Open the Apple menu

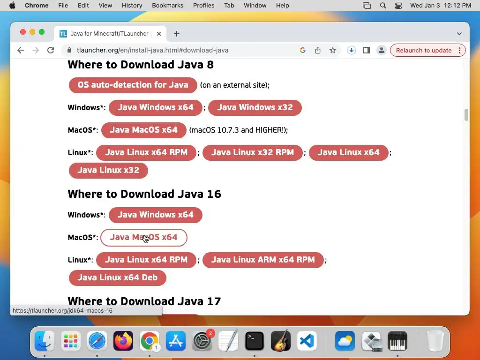(12, 6)
